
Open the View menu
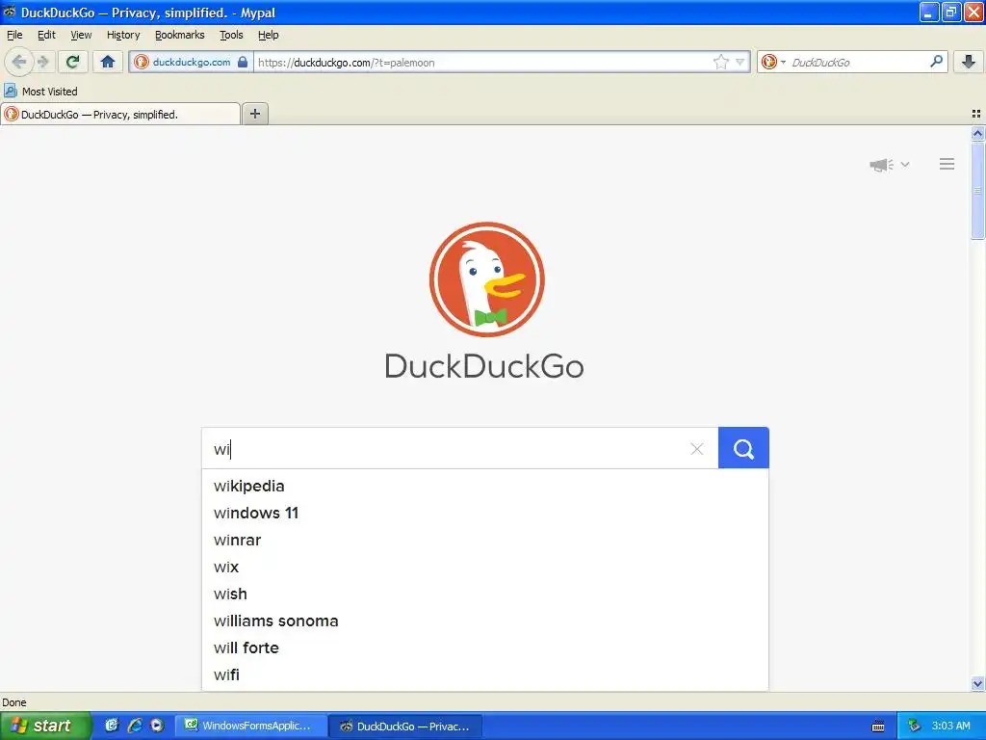[x=81, y=35]
